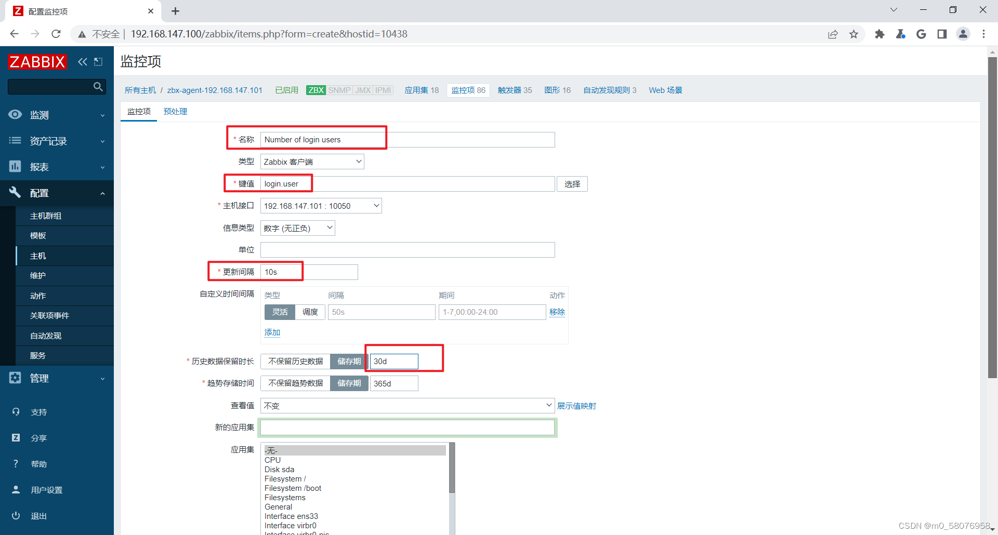Open the 监测 monitoring eye icon
This screenshot has height=535, width=998.
[x=15, y=114]
